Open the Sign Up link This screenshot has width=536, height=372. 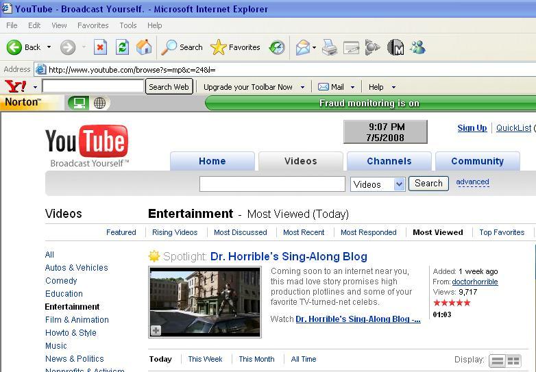tap(472, 127)
